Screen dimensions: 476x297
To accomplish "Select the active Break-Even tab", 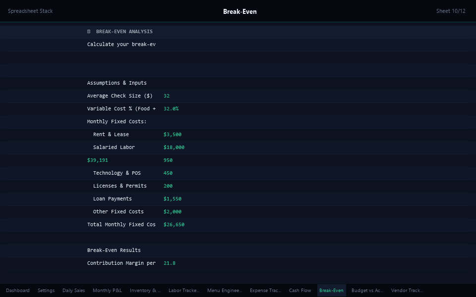I will click(x=331, y=290).
